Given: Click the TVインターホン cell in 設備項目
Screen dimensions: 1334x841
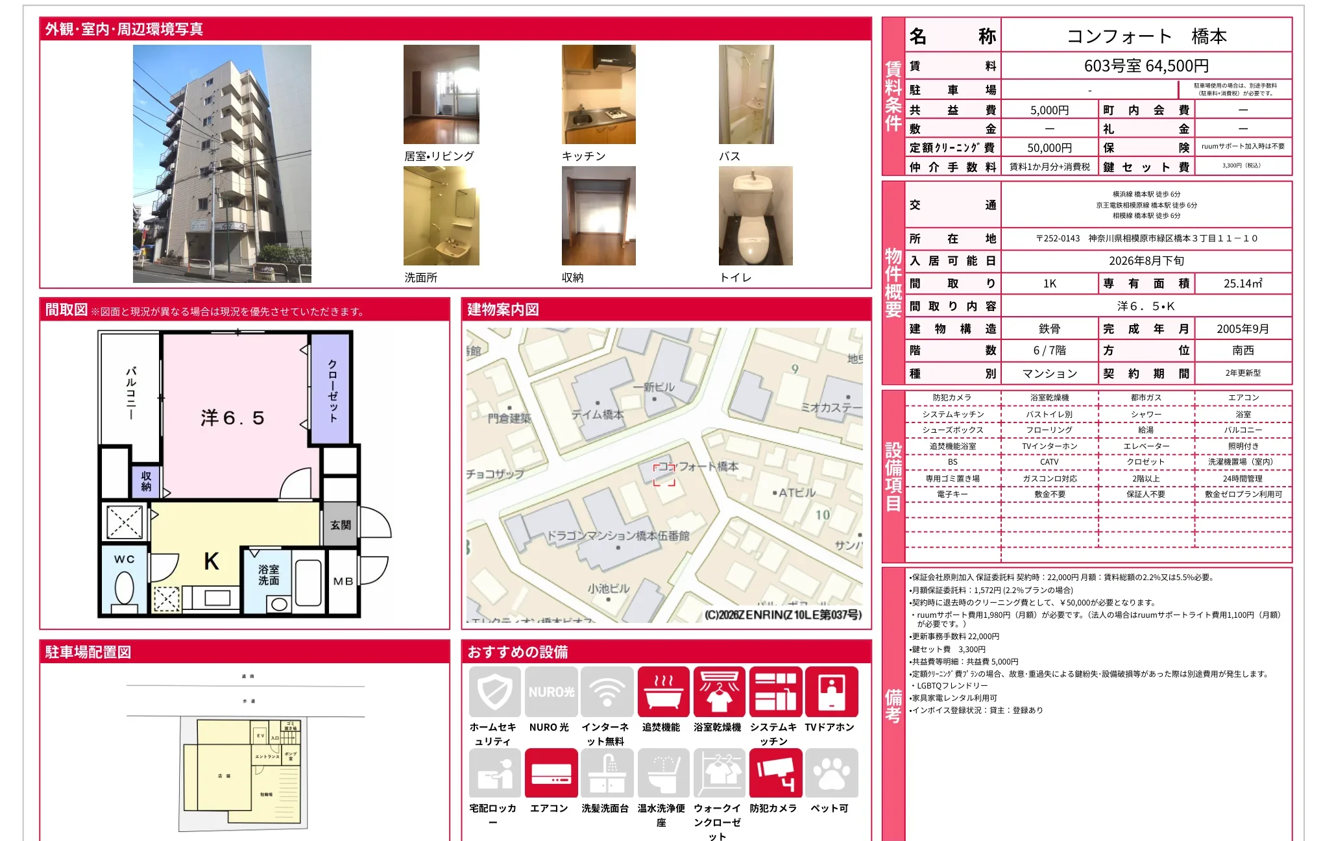Looking at the screenshot, I should (x=1049, y=446).
